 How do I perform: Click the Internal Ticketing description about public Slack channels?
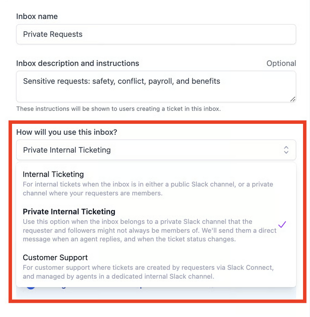pos(148,188)
